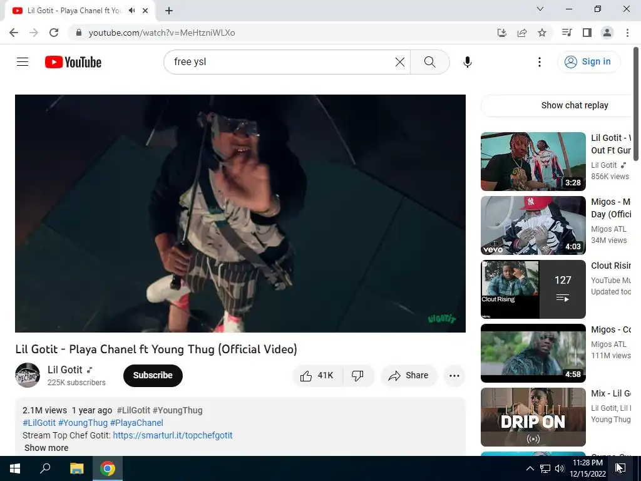Reload the current page
The width and height of the screenshot is (641, 481).
54,33
